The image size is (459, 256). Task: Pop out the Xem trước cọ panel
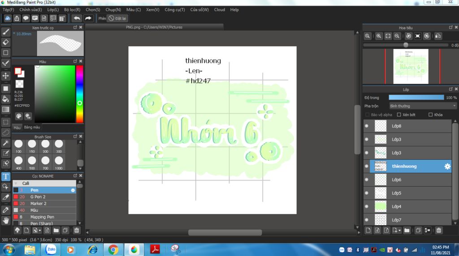click(x=75, y=27)
